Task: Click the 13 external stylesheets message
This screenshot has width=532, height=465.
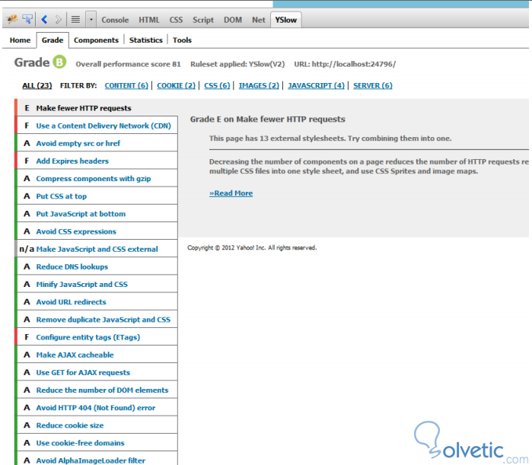Action: (x=330, y=139)
